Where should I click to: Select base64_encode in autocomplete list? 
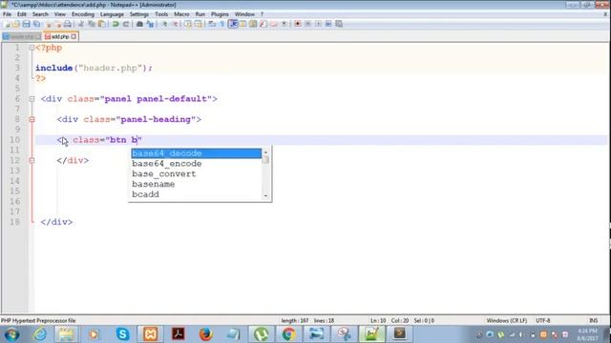coord(197,164)
